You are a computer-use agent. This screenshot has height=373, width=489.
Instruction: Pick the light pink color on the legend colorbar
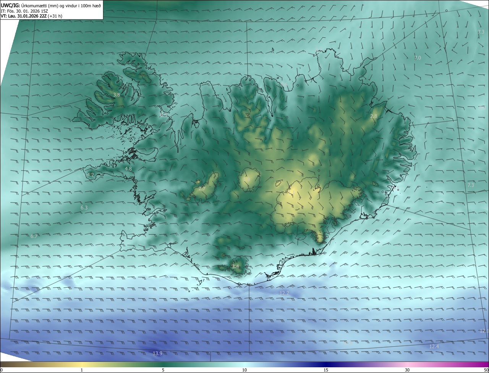pos(407,365)
